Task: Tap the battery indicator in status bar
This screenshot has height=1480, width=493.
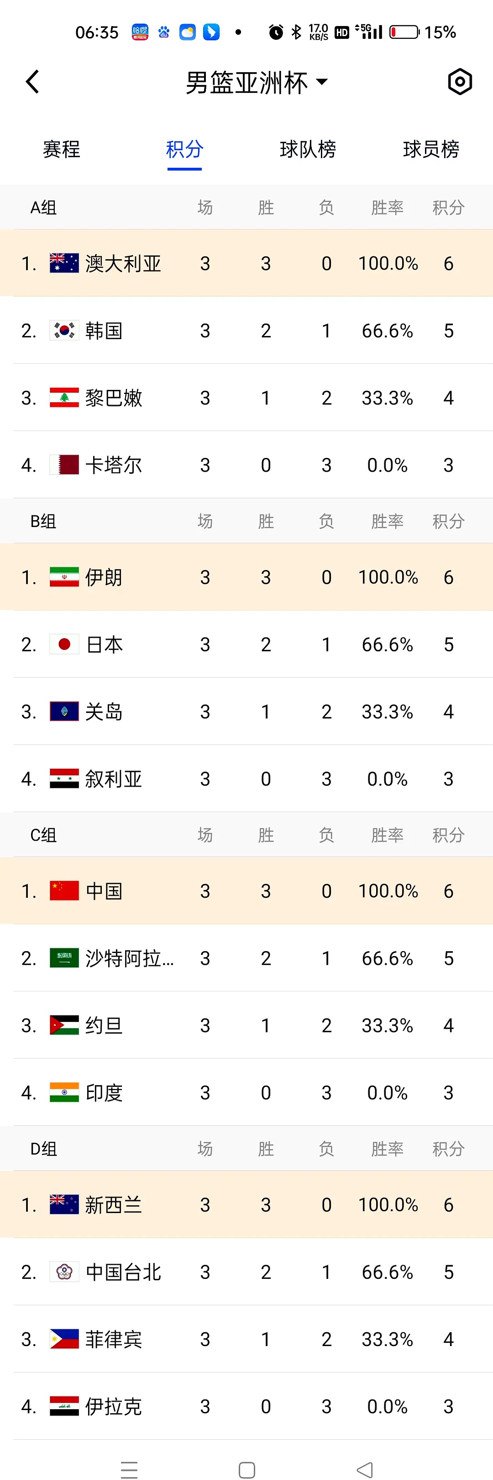Action: coord(404,33)
